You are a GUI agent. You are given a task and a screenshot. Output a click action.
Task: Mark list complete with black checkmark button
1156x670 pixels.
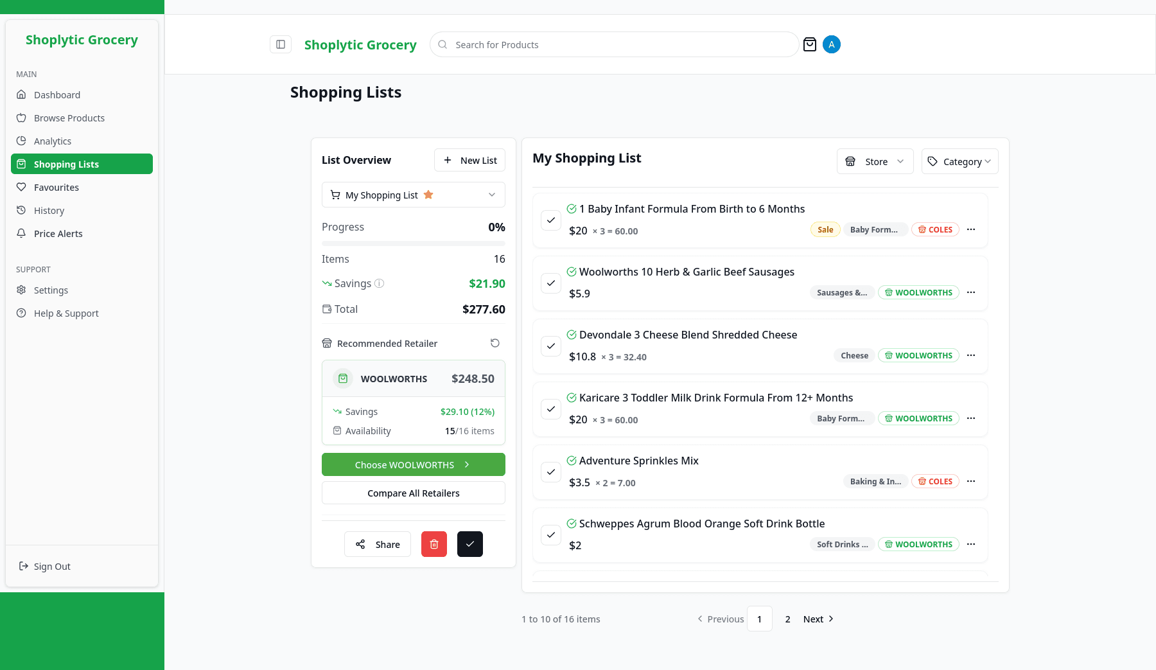point(470,544)
